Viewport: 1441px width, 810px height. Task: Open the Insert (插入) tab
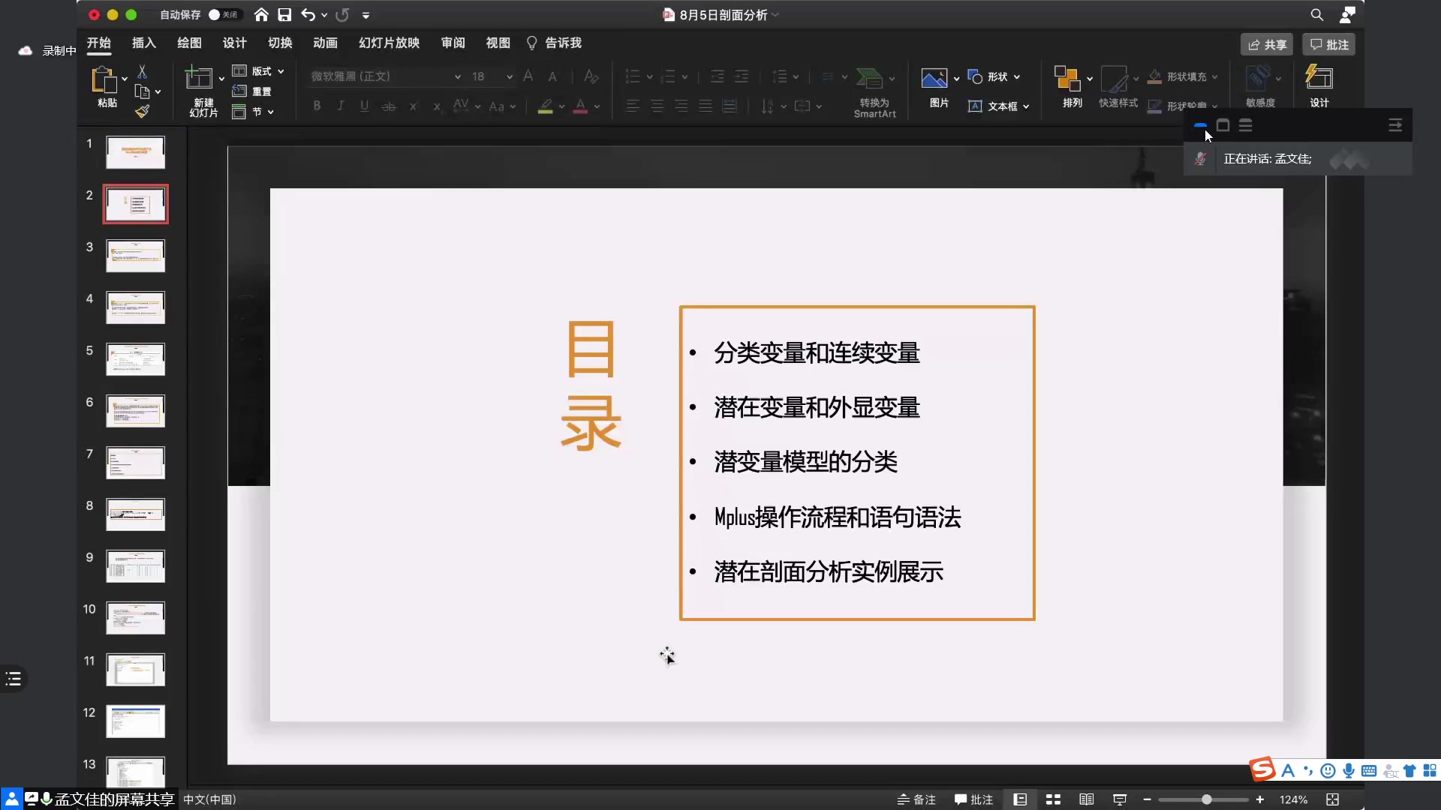[144, 43]
